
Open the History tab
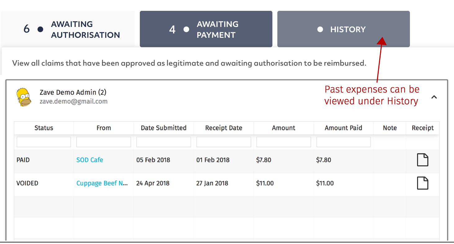tap(343, 29)
